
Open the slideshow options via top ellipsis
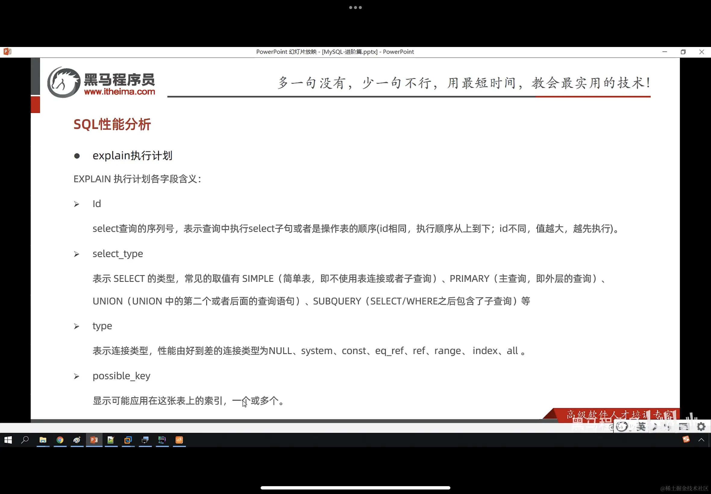[355, 7]
